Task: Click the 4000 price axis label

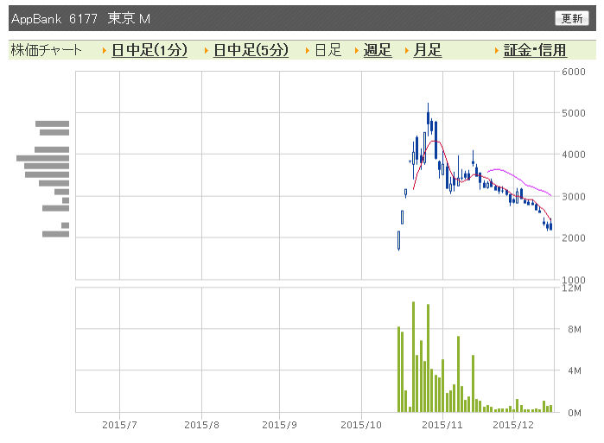Action: coord(573,155)
